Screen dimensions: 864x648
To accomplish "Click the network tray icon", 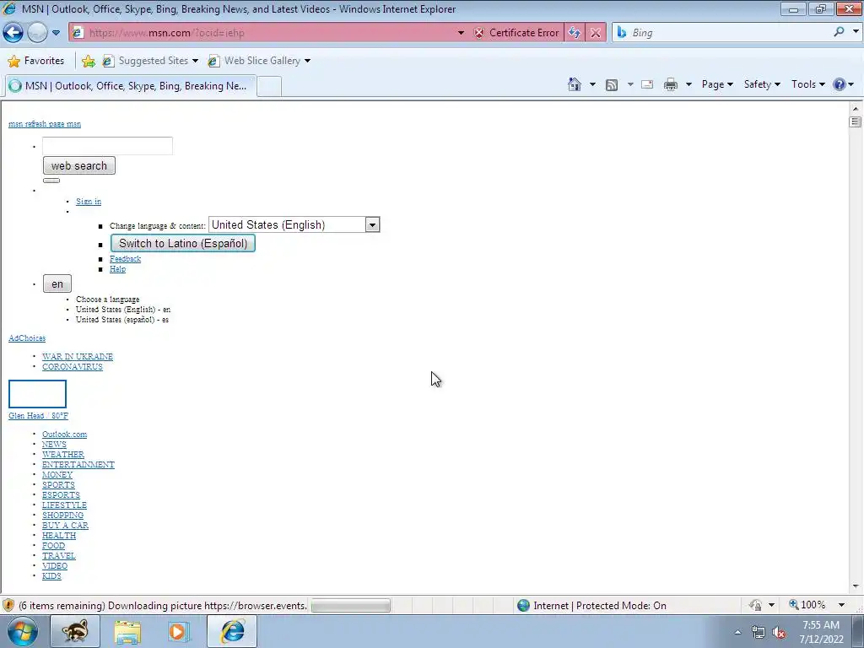I will click(x=759, y=633).
